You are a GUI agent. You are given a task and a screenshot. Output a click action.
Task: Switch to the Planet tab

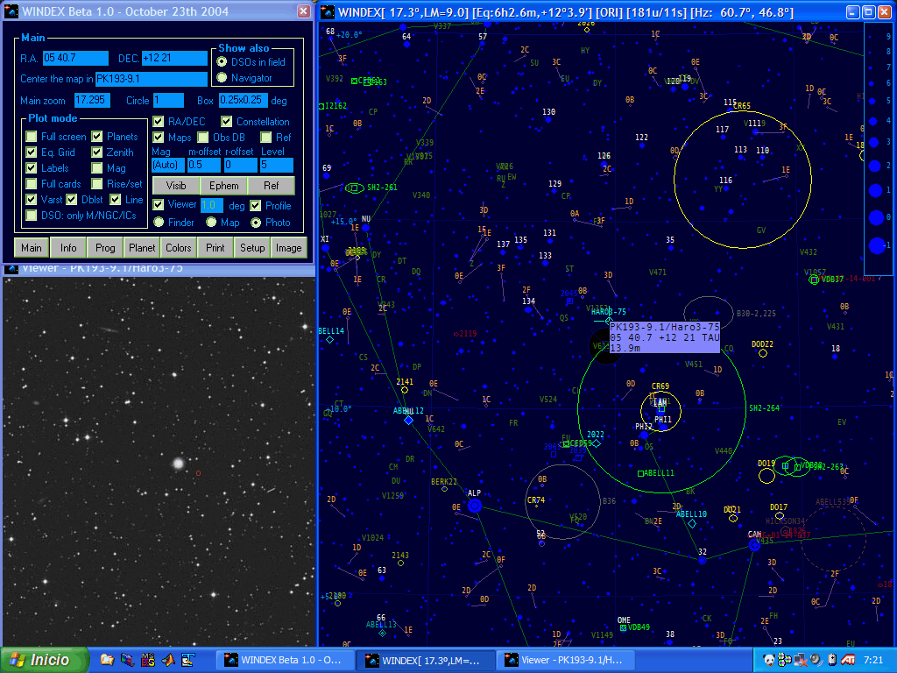[x=142, y=248]
